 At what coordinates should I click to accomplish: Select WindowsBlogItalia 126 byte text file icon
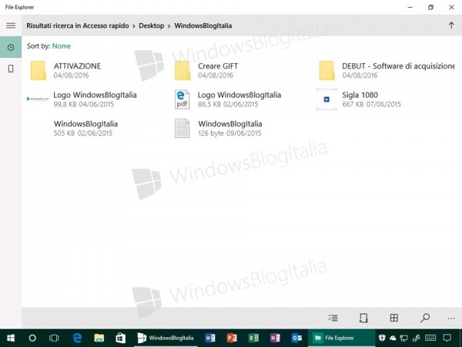tap(182, 128)
